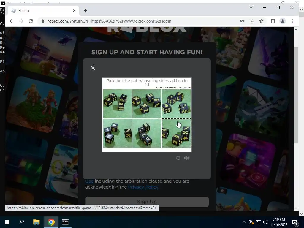Select the Roblox tab
304x228 pixels.
[43, 11]
